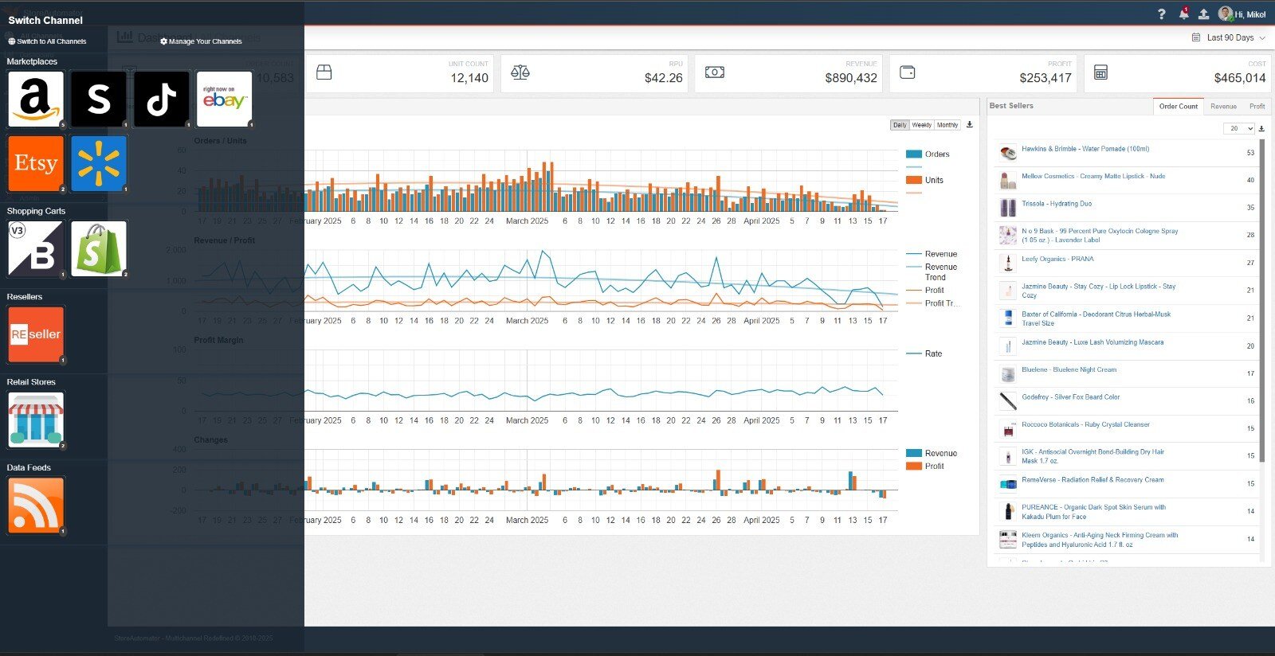Set chart interval to Monthly
This screenshot has height=656, width=1275.
[947, 125]
